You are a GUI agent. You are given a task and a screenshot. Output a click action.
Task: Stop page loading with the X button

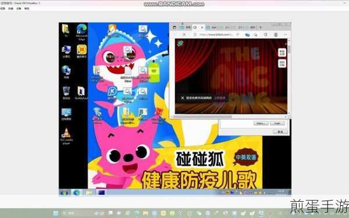[184, 34]
